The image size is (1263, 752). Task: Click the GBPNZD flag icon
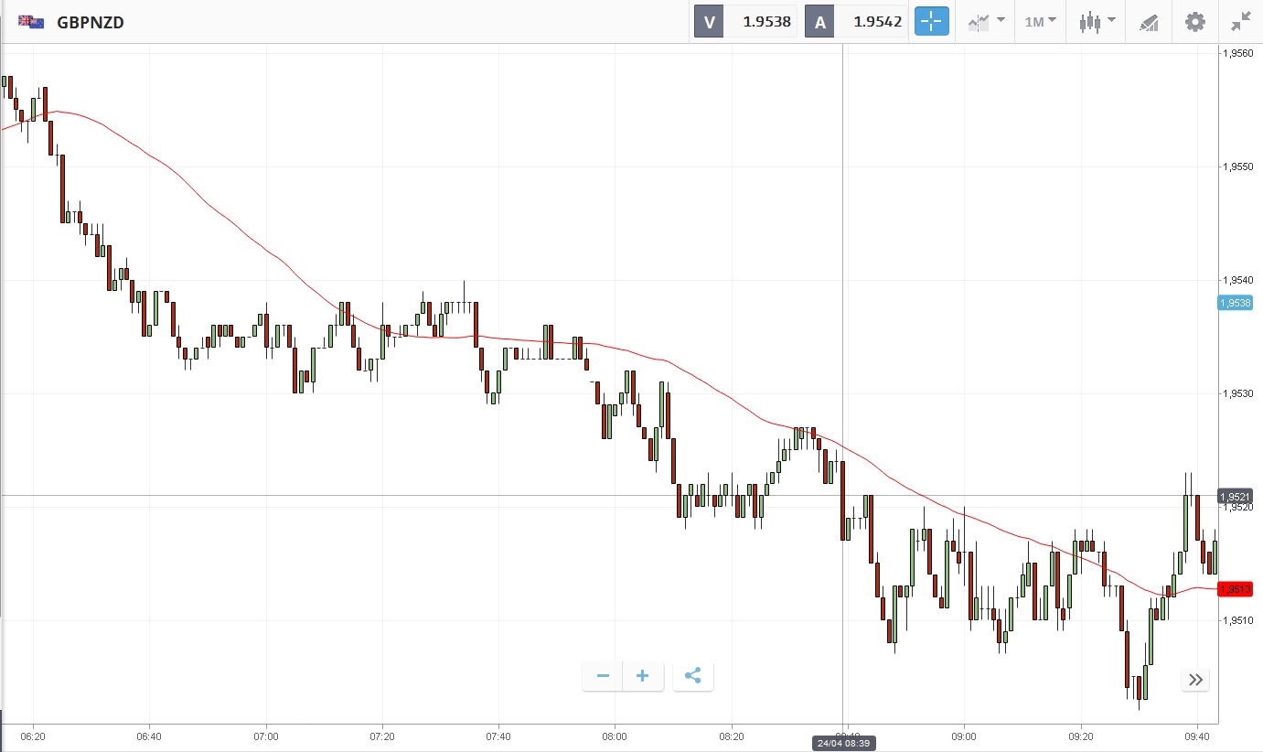click(31, 22)
